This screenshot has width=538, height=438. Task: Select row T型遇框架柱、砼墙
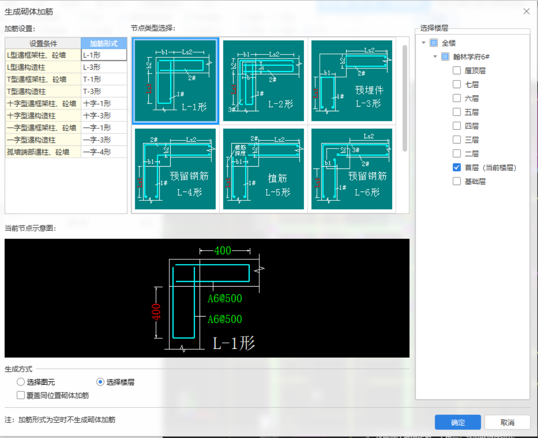point(43,79)
